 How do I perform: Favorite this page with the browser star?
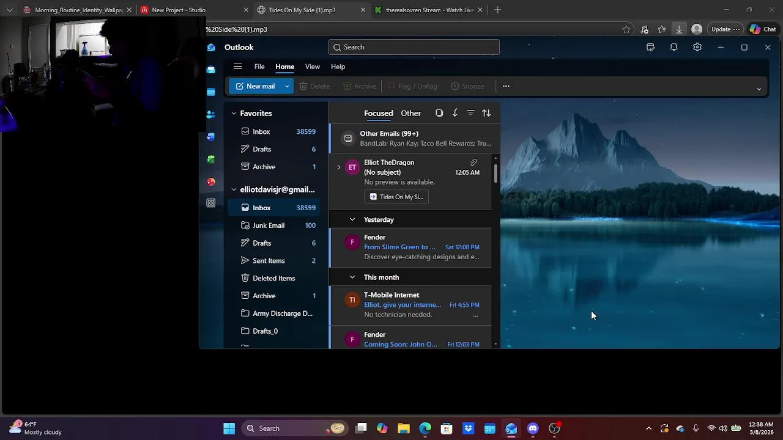626,29
